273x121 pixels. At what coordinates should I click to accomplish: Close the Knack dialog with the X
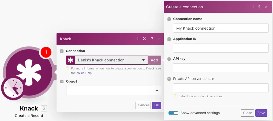click(159, 38)
